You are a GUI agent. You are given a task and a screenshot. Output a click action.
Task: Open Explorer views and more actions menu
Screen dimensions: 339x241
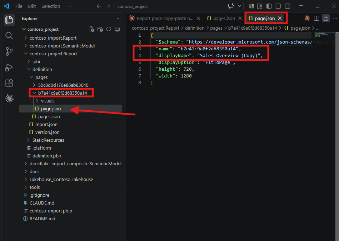(x=119, y=18)
